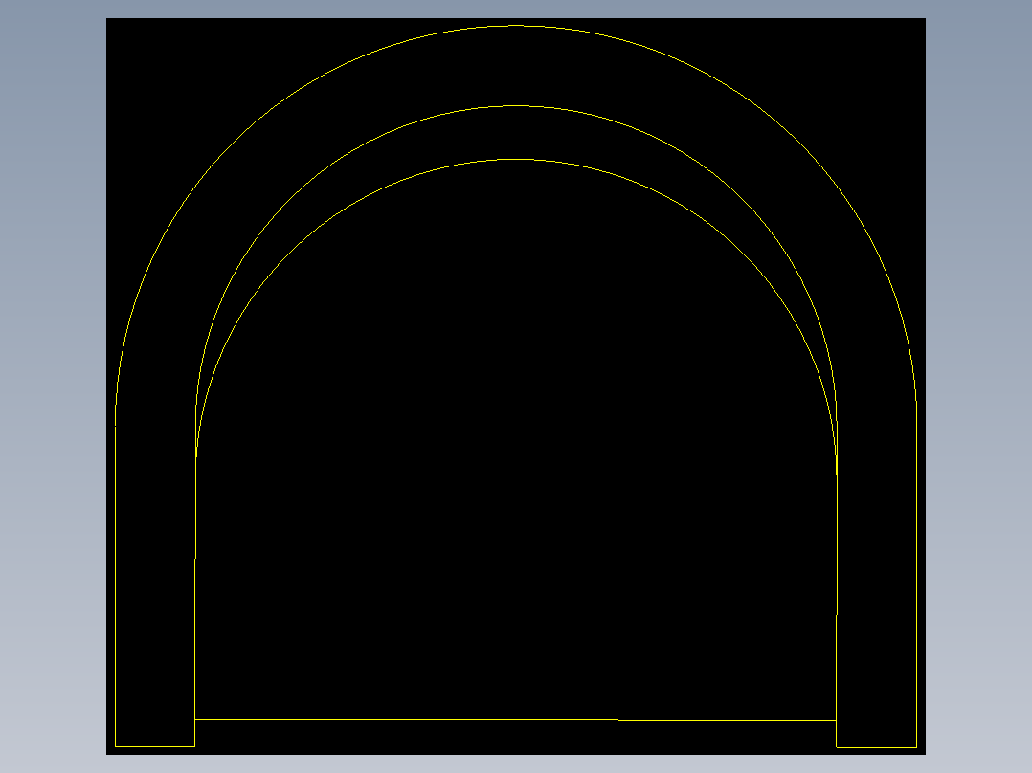Select the outer vertical line of left leg
The image size is (1032, 773).
pos(115,585)
